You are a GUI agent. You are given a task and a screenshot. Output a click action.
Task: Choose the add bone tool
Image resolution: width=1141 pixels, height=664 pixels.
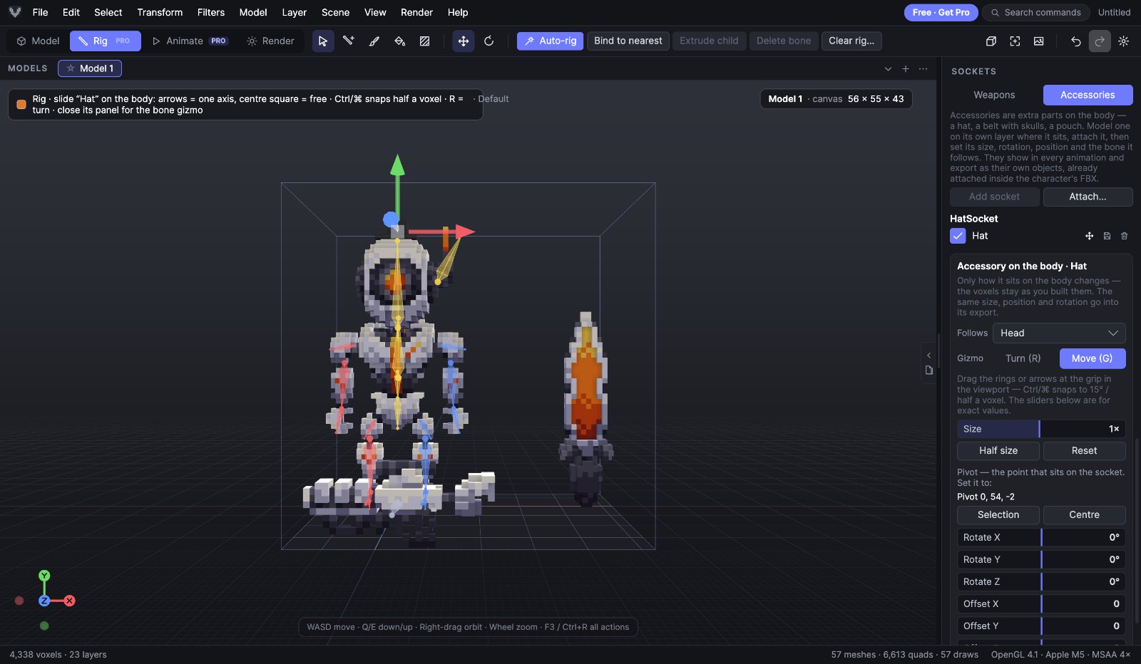[349, 41]
